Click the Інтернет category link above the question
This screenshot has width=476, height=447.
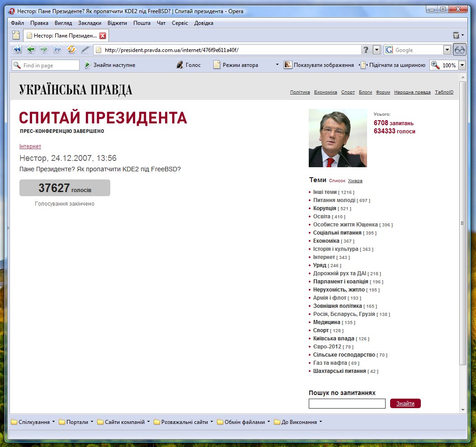tap(30, 146)
